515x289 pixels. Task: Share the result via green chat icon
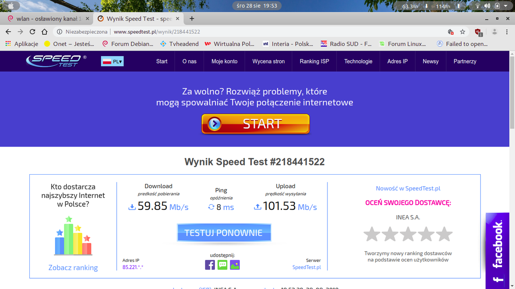pyautogui.click(x=222, y=265)
